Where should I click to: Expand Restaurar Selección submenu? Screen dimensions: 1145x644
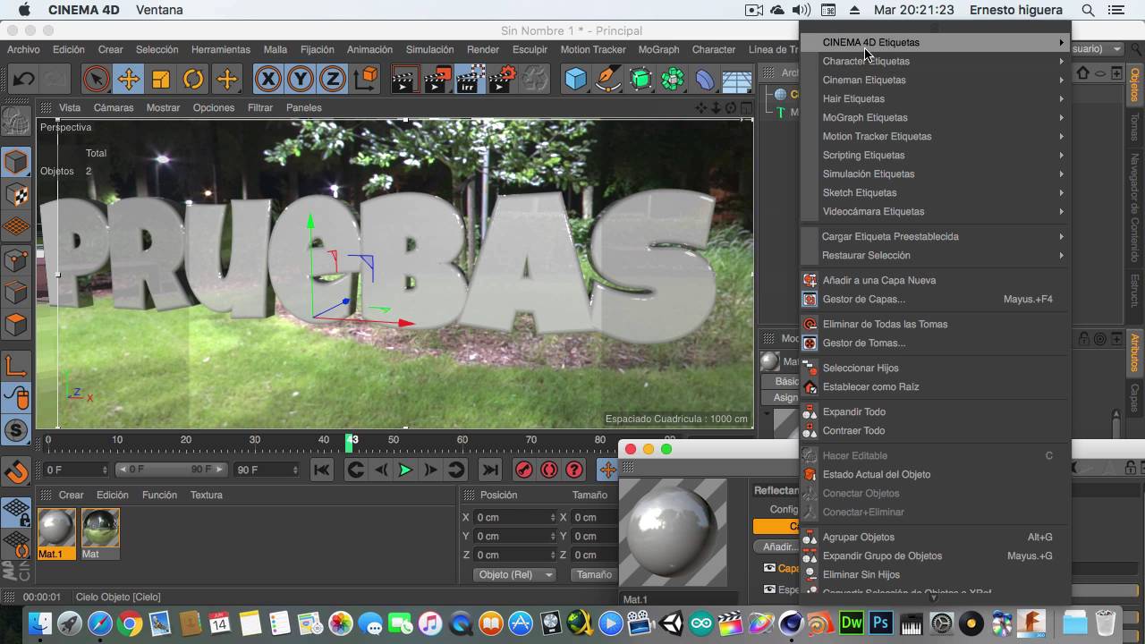[935, 255]
